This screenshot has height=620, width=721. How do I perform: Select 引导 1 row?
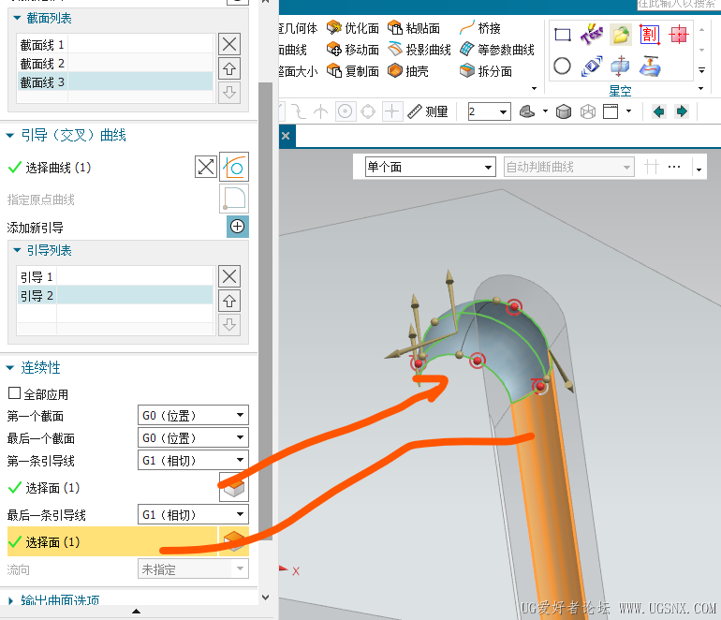pyautogui.click(x=115, y=277)
